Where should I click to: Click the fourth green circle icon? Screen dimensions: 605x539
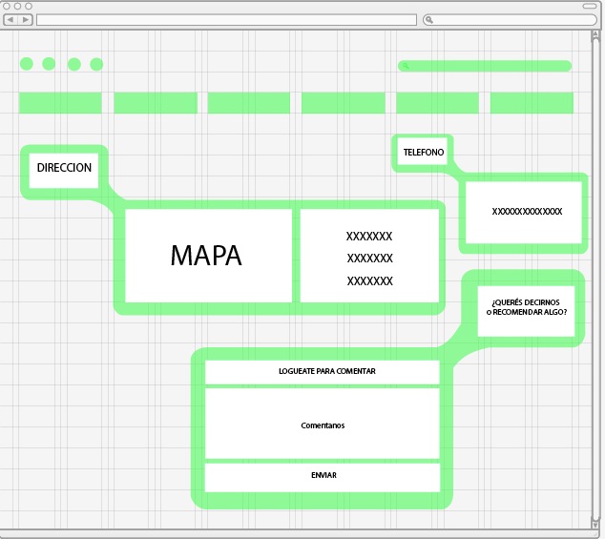[96, 64]
